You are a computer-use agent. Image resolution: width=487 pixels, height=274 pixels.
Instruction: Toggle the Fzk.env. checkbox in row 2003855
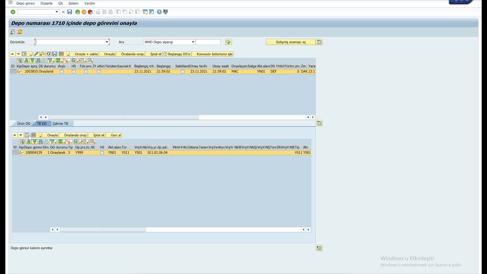[x=86, y=72]
